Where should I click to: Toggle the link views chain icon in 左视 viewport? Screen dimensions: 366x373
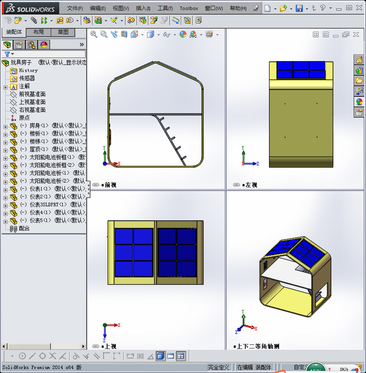(237, 185)
